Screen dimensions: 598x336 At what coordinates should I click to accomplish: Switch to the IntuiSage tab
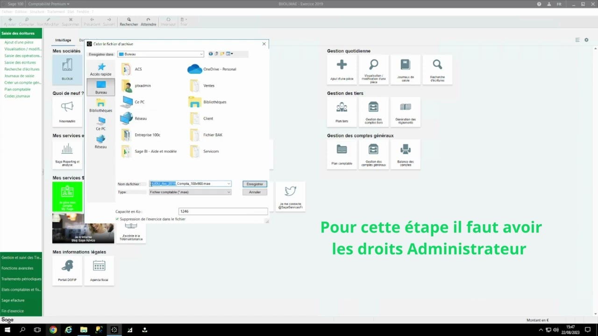63,40
